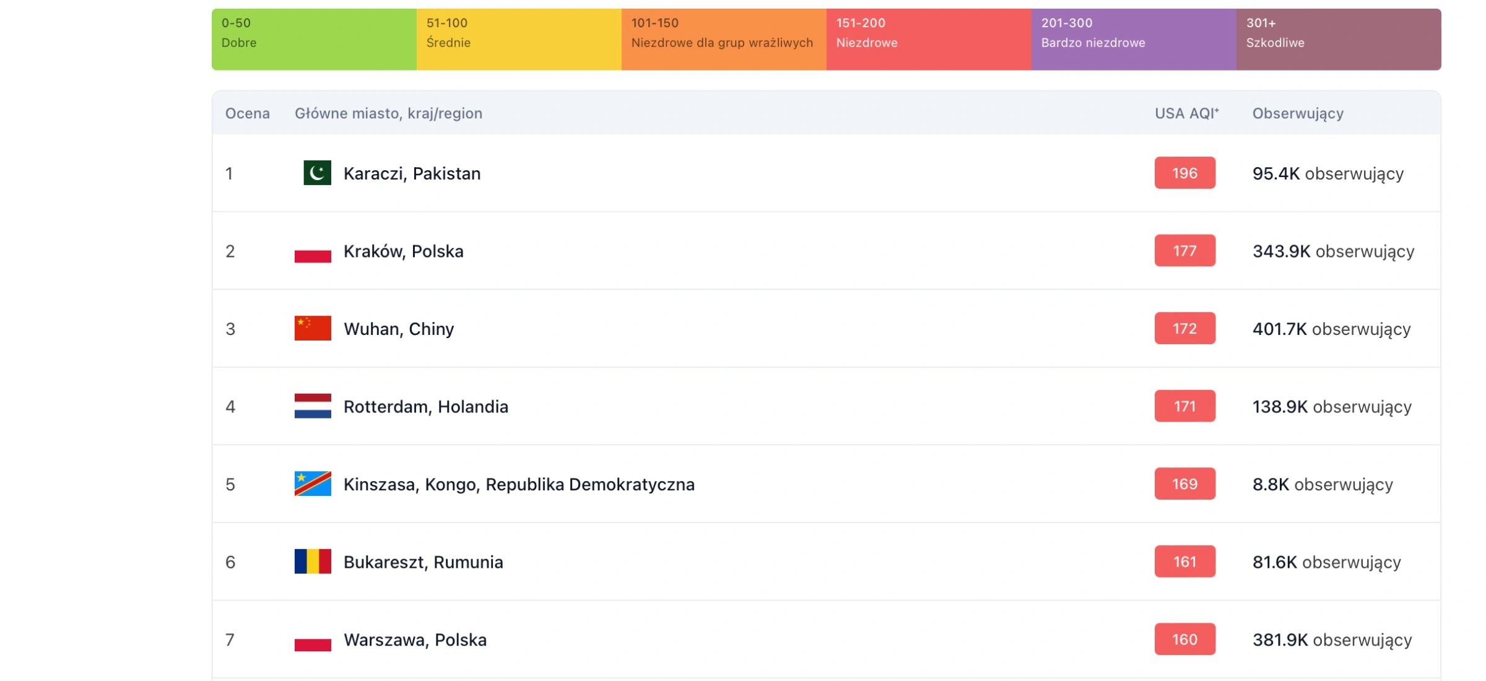Click the Romania flag icon beside Bukareszt
This screenshot has width=1486, height=681.
pos(313,562)
